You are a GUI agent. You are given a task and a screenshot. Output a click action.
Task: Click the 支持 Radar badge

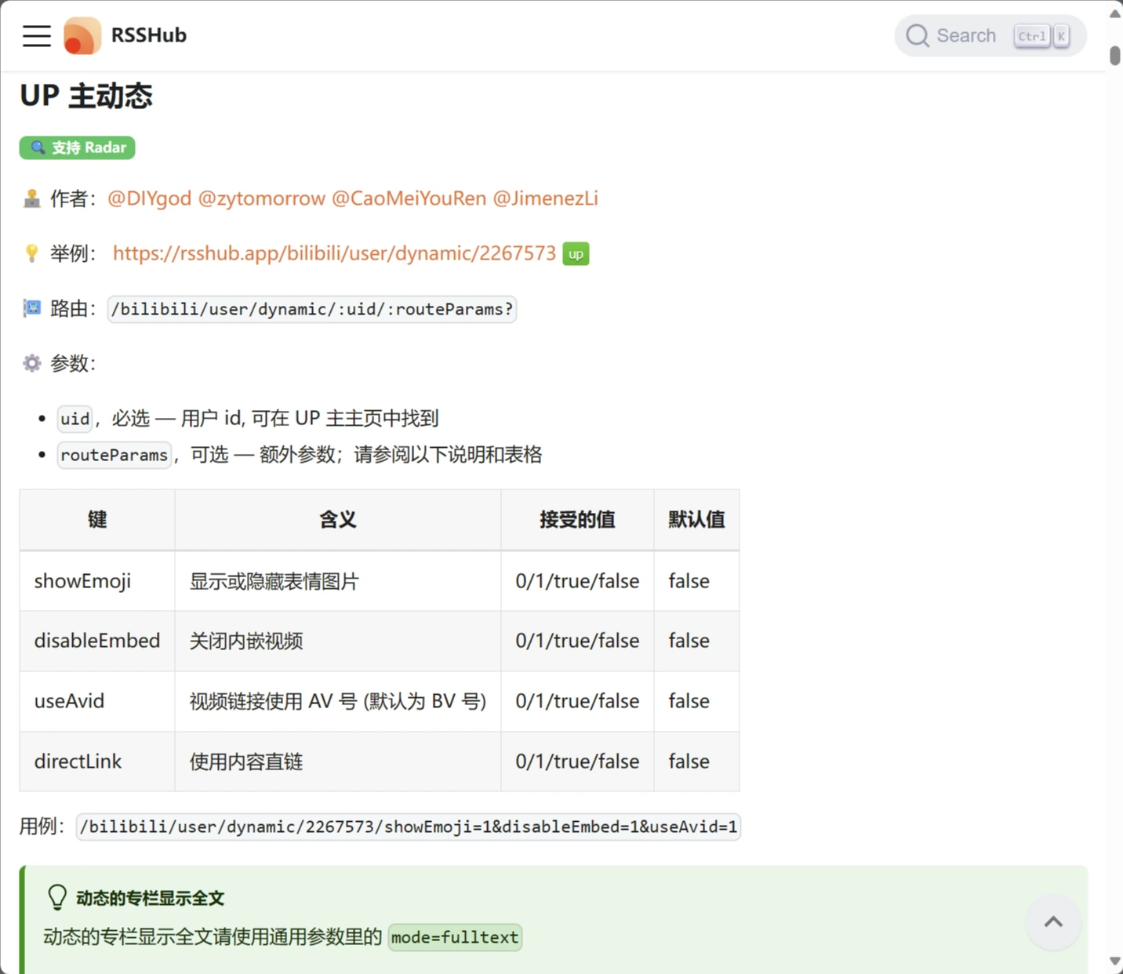point(78,147)
